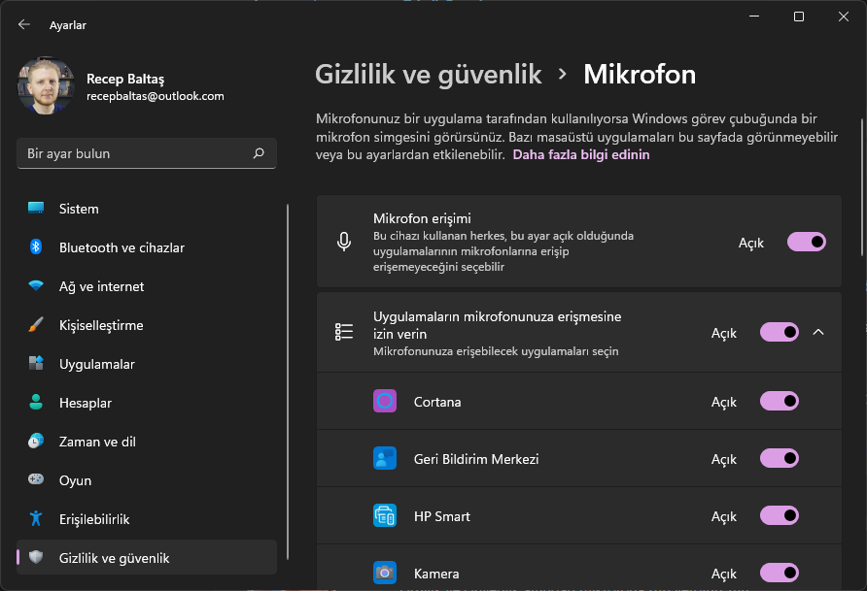The width and height of the screenshot is (867, 591).
Task: Click the Cortana app icon
Action: [385, 402]
